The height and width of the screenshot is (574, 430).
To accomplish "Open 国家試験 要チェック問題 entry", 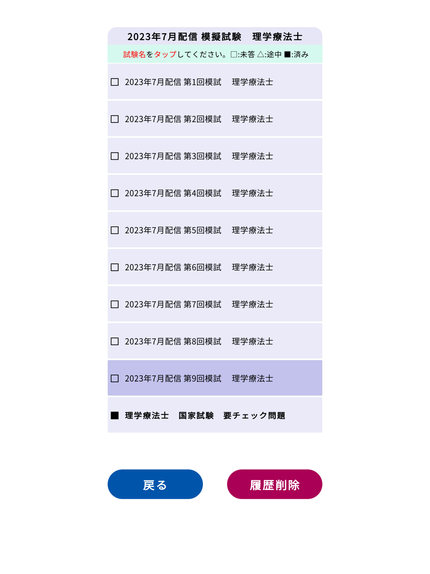I will point(215,415).
